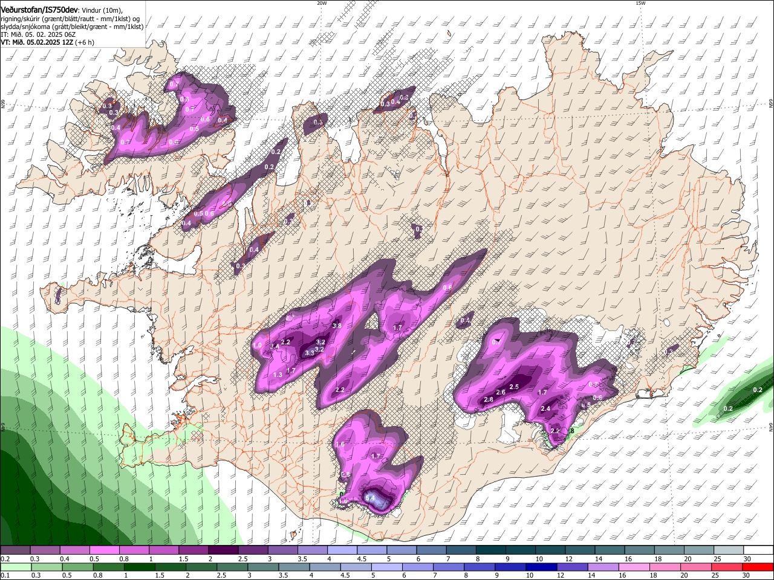Click the '15W' longitude label at top
Screen dimensions: 774x580
[x=640, y=3]
